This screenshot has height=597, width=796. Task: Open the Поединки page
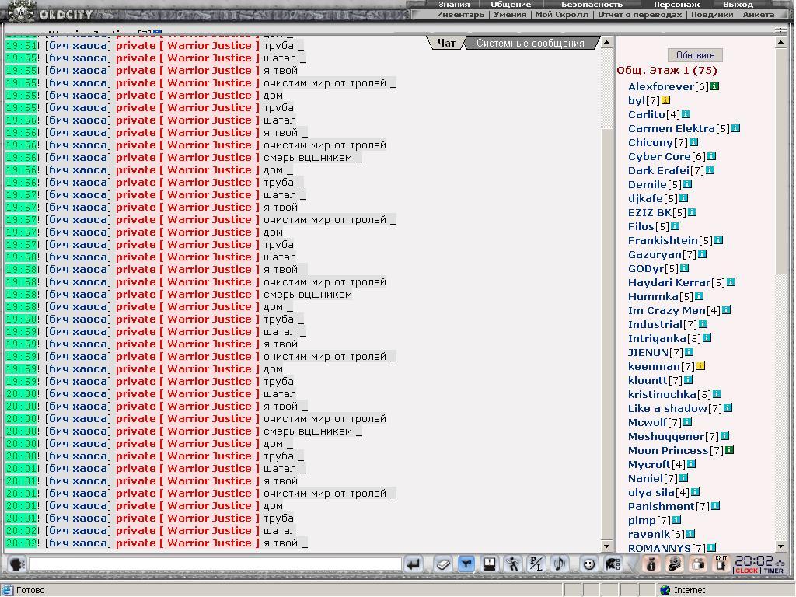coord(712,14)
